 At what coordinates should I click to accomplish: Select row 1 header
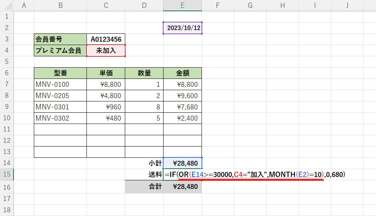7,17
